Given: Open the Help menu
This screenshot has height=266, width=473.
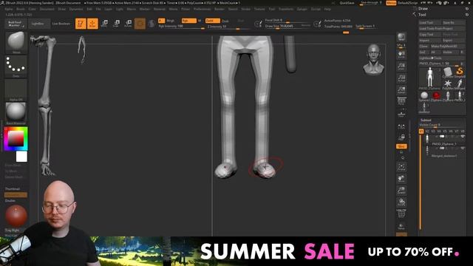Looking at the screenshot, I should [327, 9].
